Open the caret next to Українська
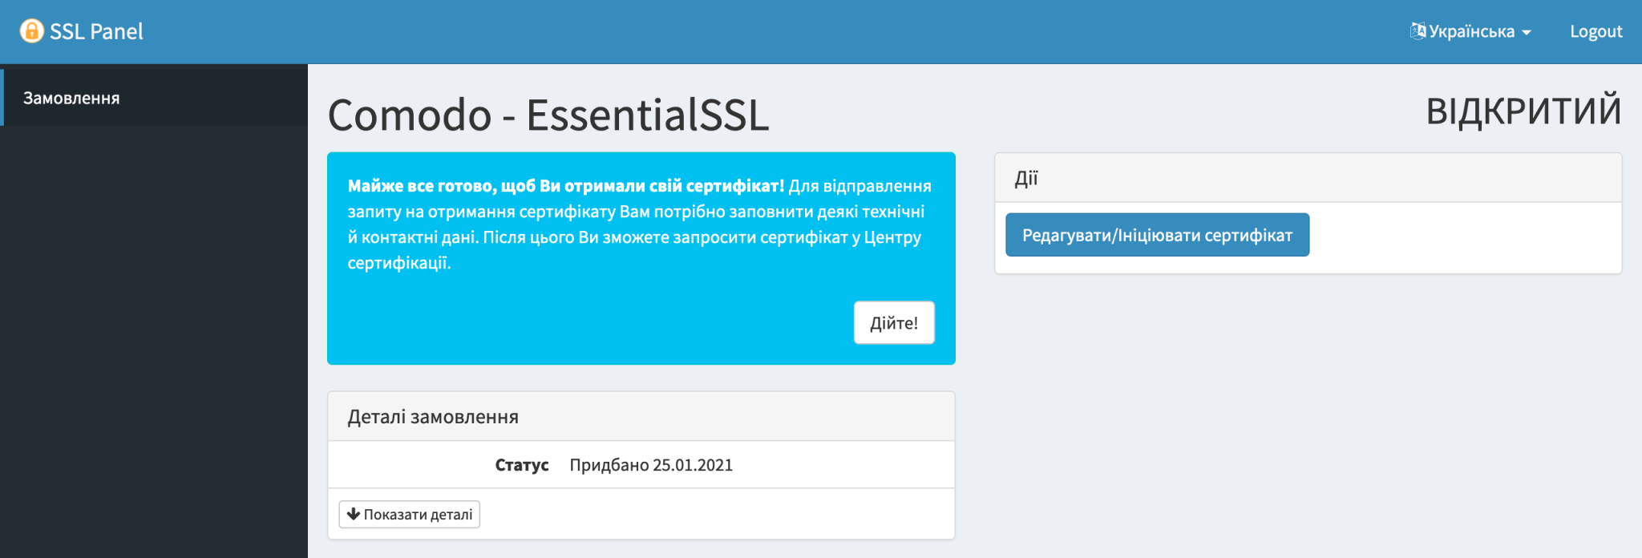 tap(1526, 32)
